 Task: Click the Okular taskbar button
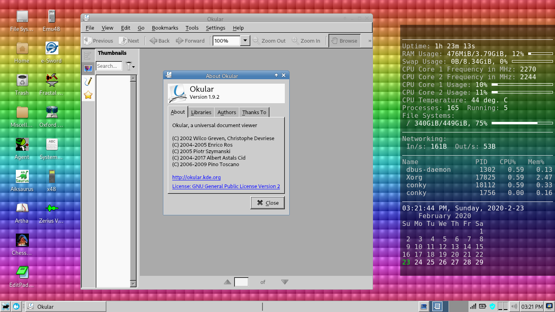coord(65,307)
